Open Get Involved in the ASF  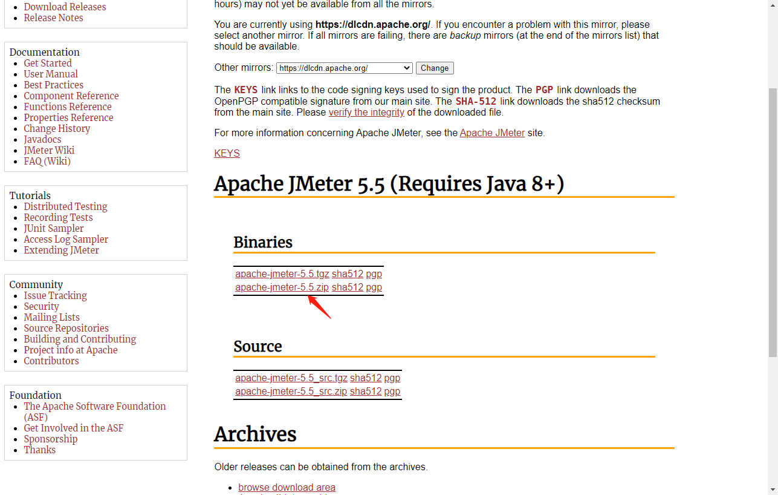(73, 428)
